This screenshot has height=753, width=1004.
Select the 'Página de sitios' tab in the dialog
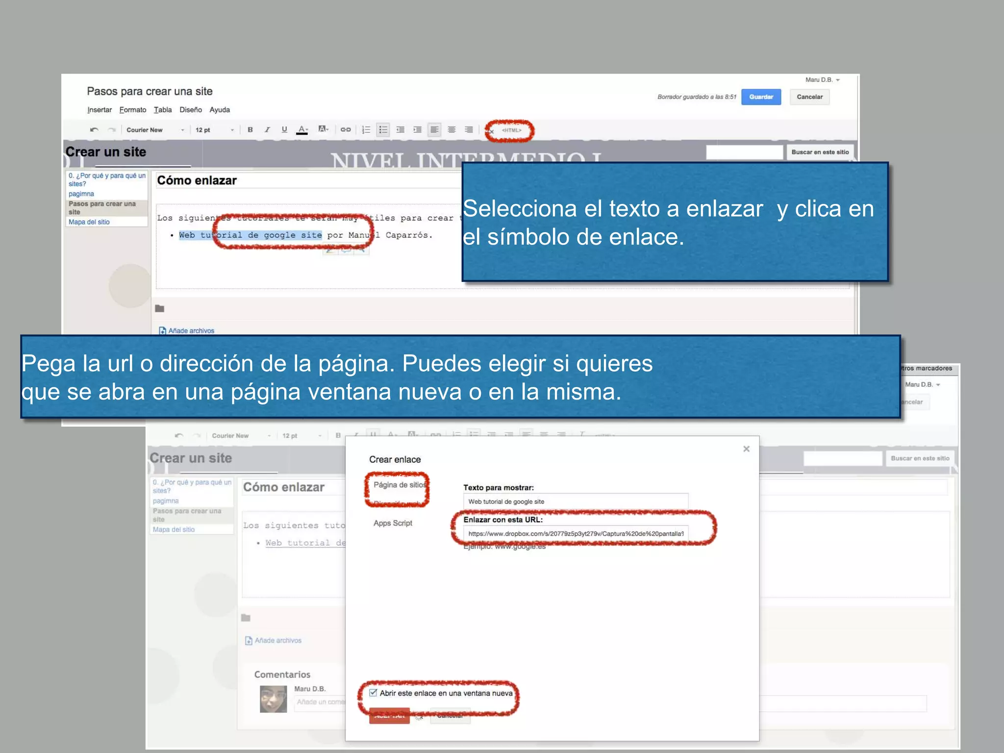[x=399, y=485]
